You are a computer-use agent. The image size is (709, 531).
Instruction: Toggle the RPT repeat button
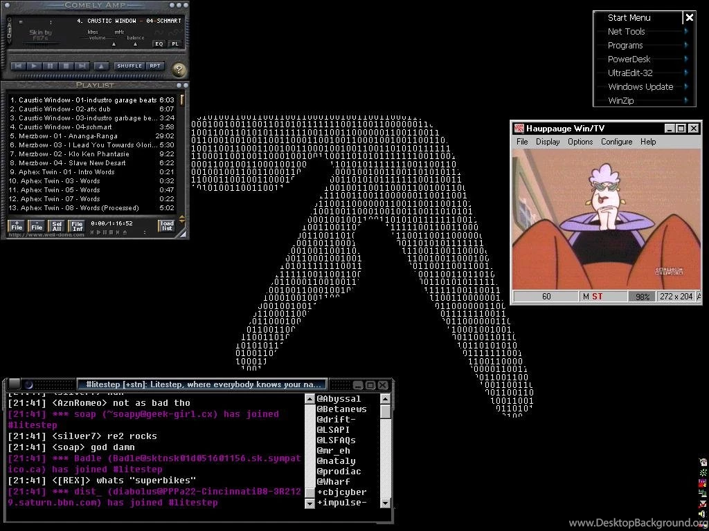(x=154, y=66)
